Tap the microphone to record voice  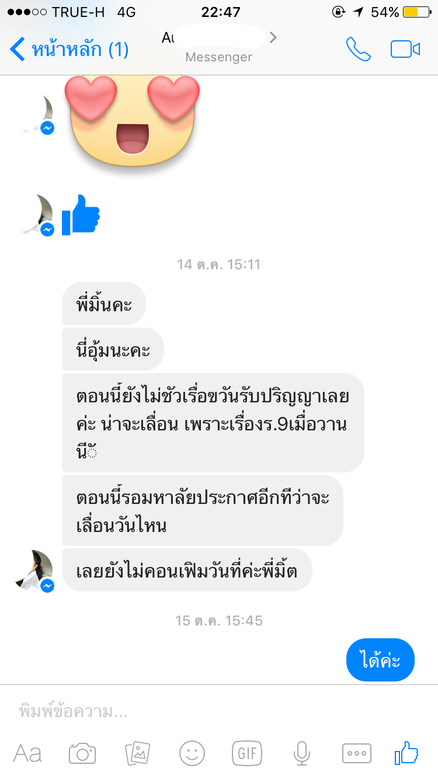pos(301,753)
